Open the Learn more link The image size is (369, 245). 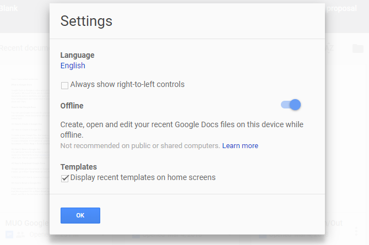point(240,146)
